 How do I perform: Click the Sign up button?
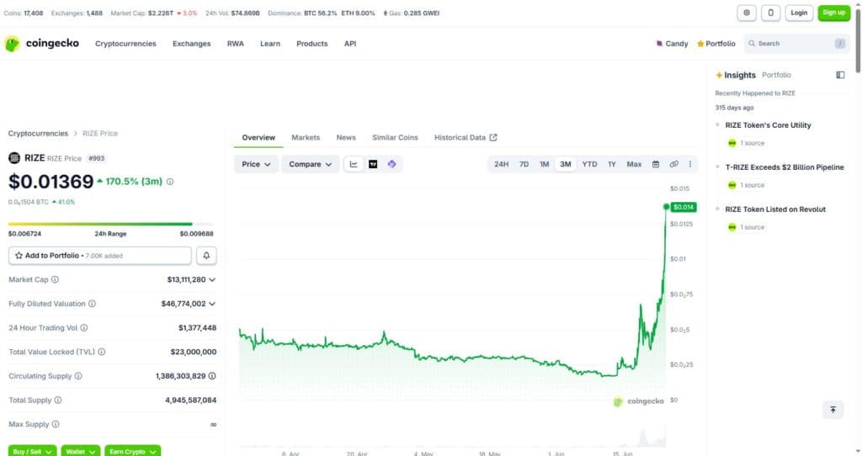coord(834,13)
